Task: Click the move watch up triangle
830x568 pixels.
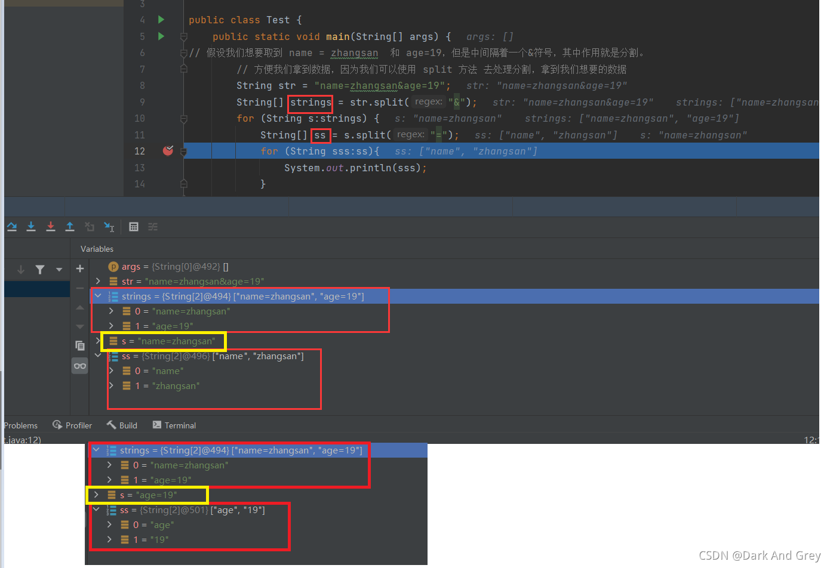Action: 80,308
